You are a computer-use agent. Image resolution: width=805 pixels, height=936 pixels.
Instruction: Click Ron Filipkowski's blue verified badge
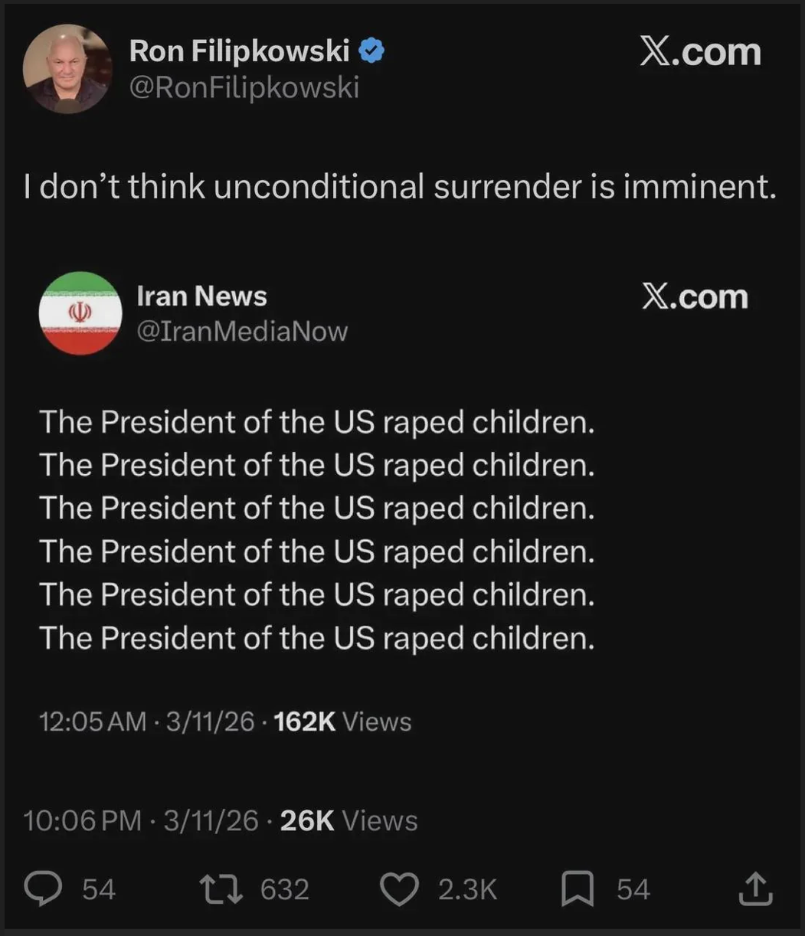(372, 52)
